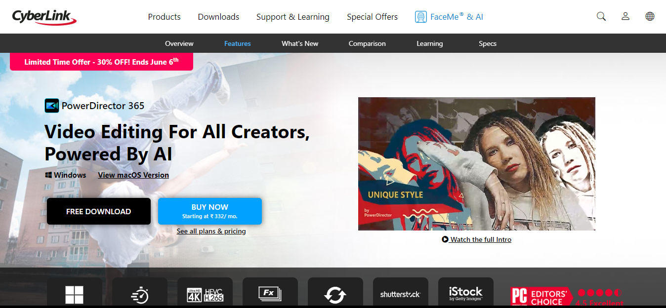Open See all plans & pricing link
This screenshot has height=308, width=666.
click(211, 231)
